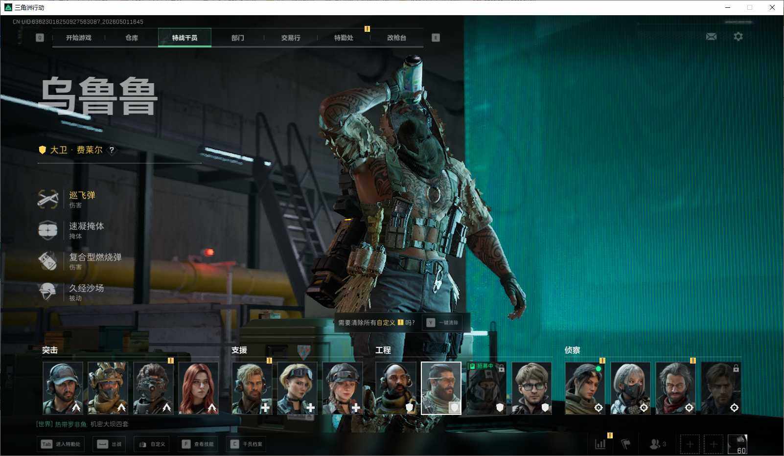Select the blonde 支援 operator with goggles

298,388
